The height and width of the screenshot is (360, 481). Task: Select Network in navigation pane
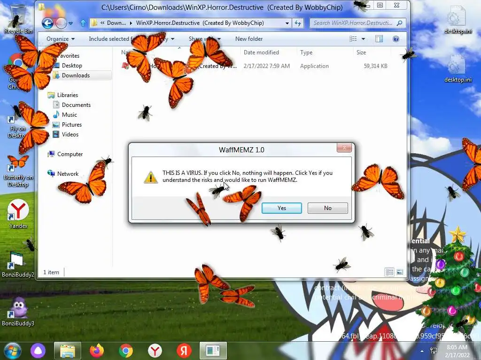pyautogui.click(x=68, y=173)
